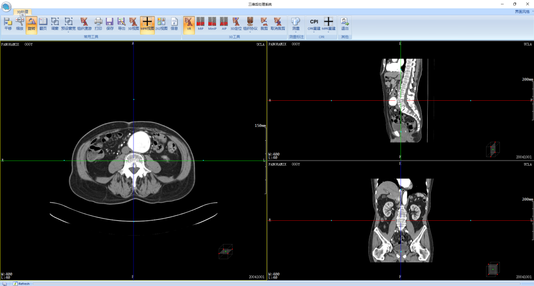534x286 pixels.
Task: Select the 裁剪 crop tool
Action: [x=264, y=24]
